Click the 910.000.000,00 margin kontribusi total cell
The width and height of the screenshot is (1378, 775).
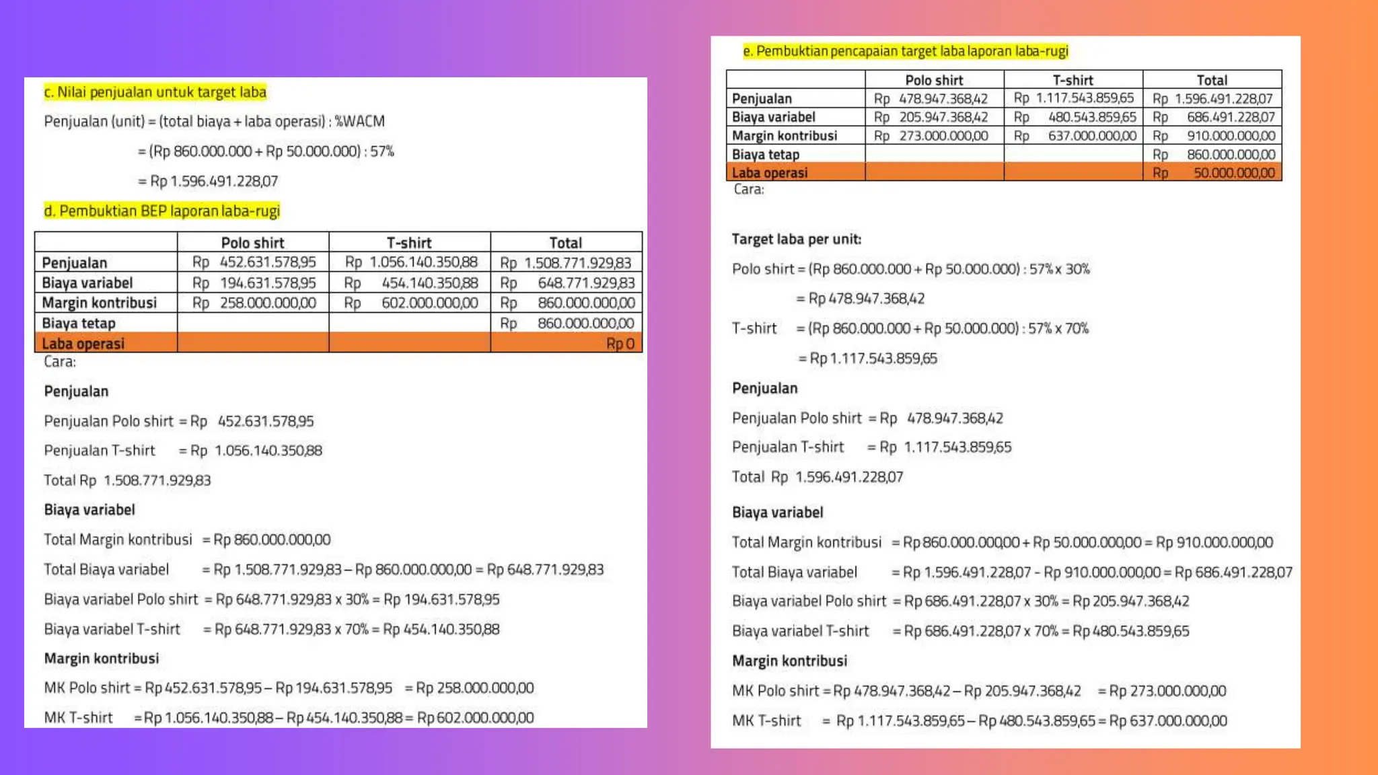pos(1230,136)
